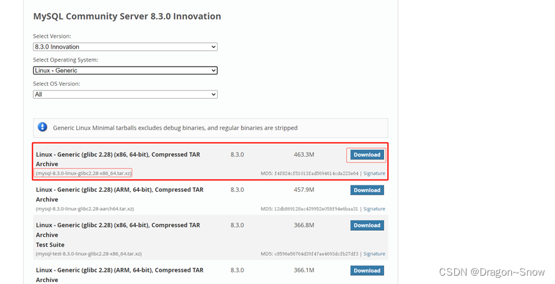Download the ARM 64-bit 457.9M TAR archive
This screenshot has height=284, width=555.
367,190
